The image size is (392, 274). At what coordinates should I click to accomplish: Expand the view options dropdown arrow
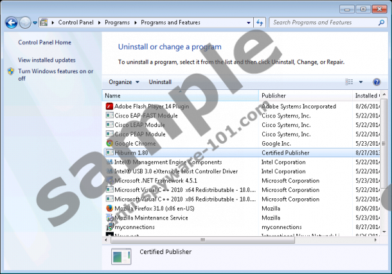[361, 82]
